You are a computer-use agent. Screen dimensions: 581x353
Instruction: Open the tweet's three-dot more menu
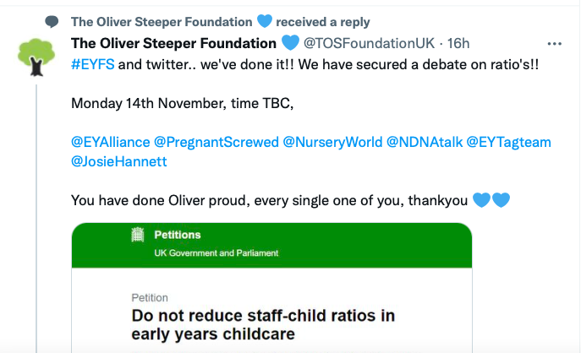(554, 44)
